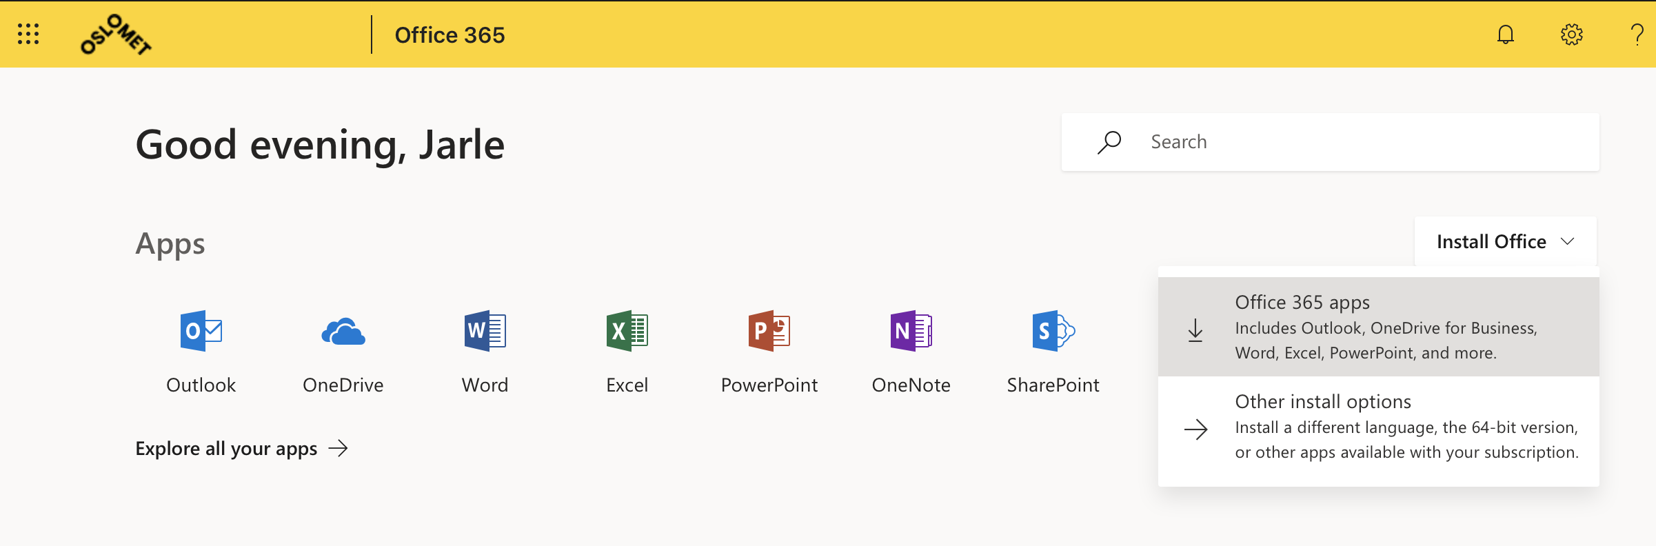The image size is (1656, 546).
Task: Launch the Outlook app icon
Action: (x=201, y=331)
